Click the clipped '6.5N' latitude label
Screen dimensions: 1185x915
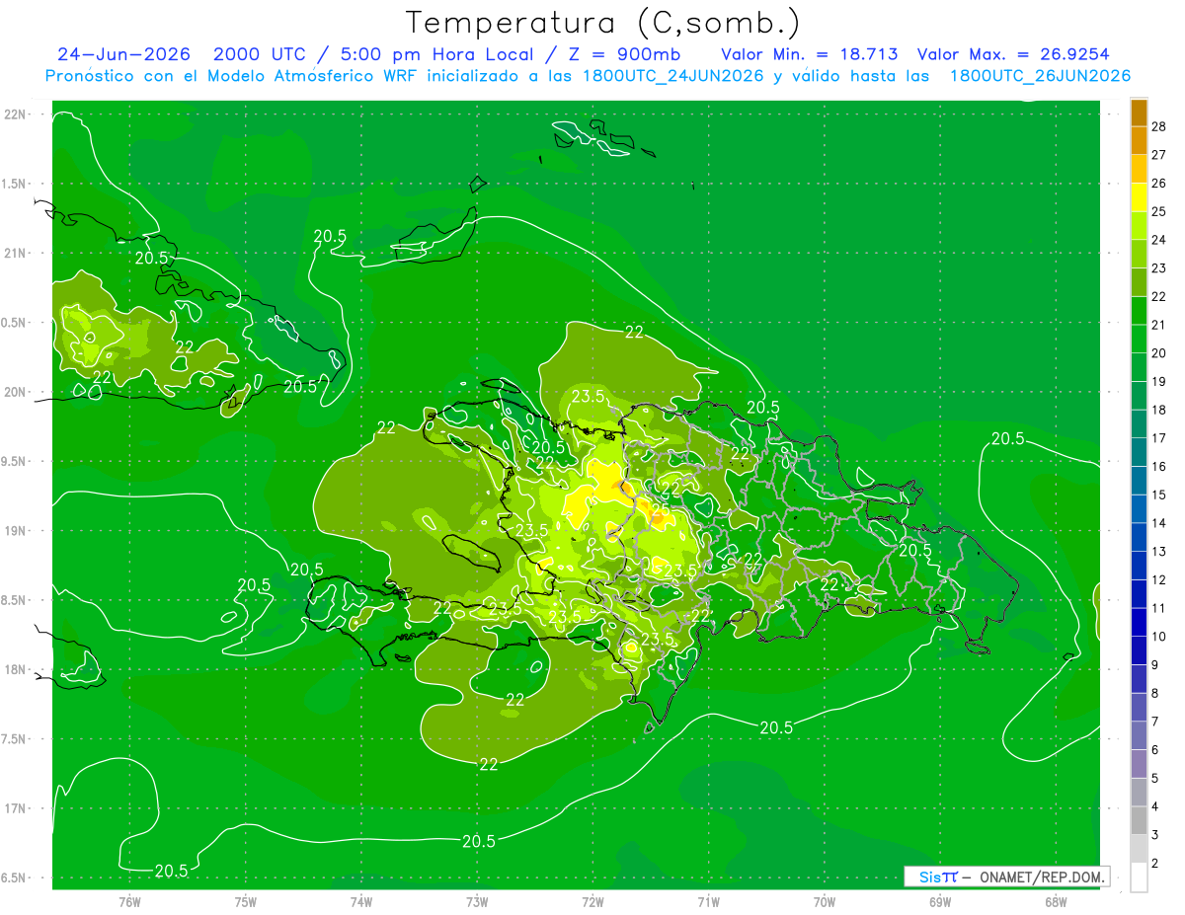[15, 877]
